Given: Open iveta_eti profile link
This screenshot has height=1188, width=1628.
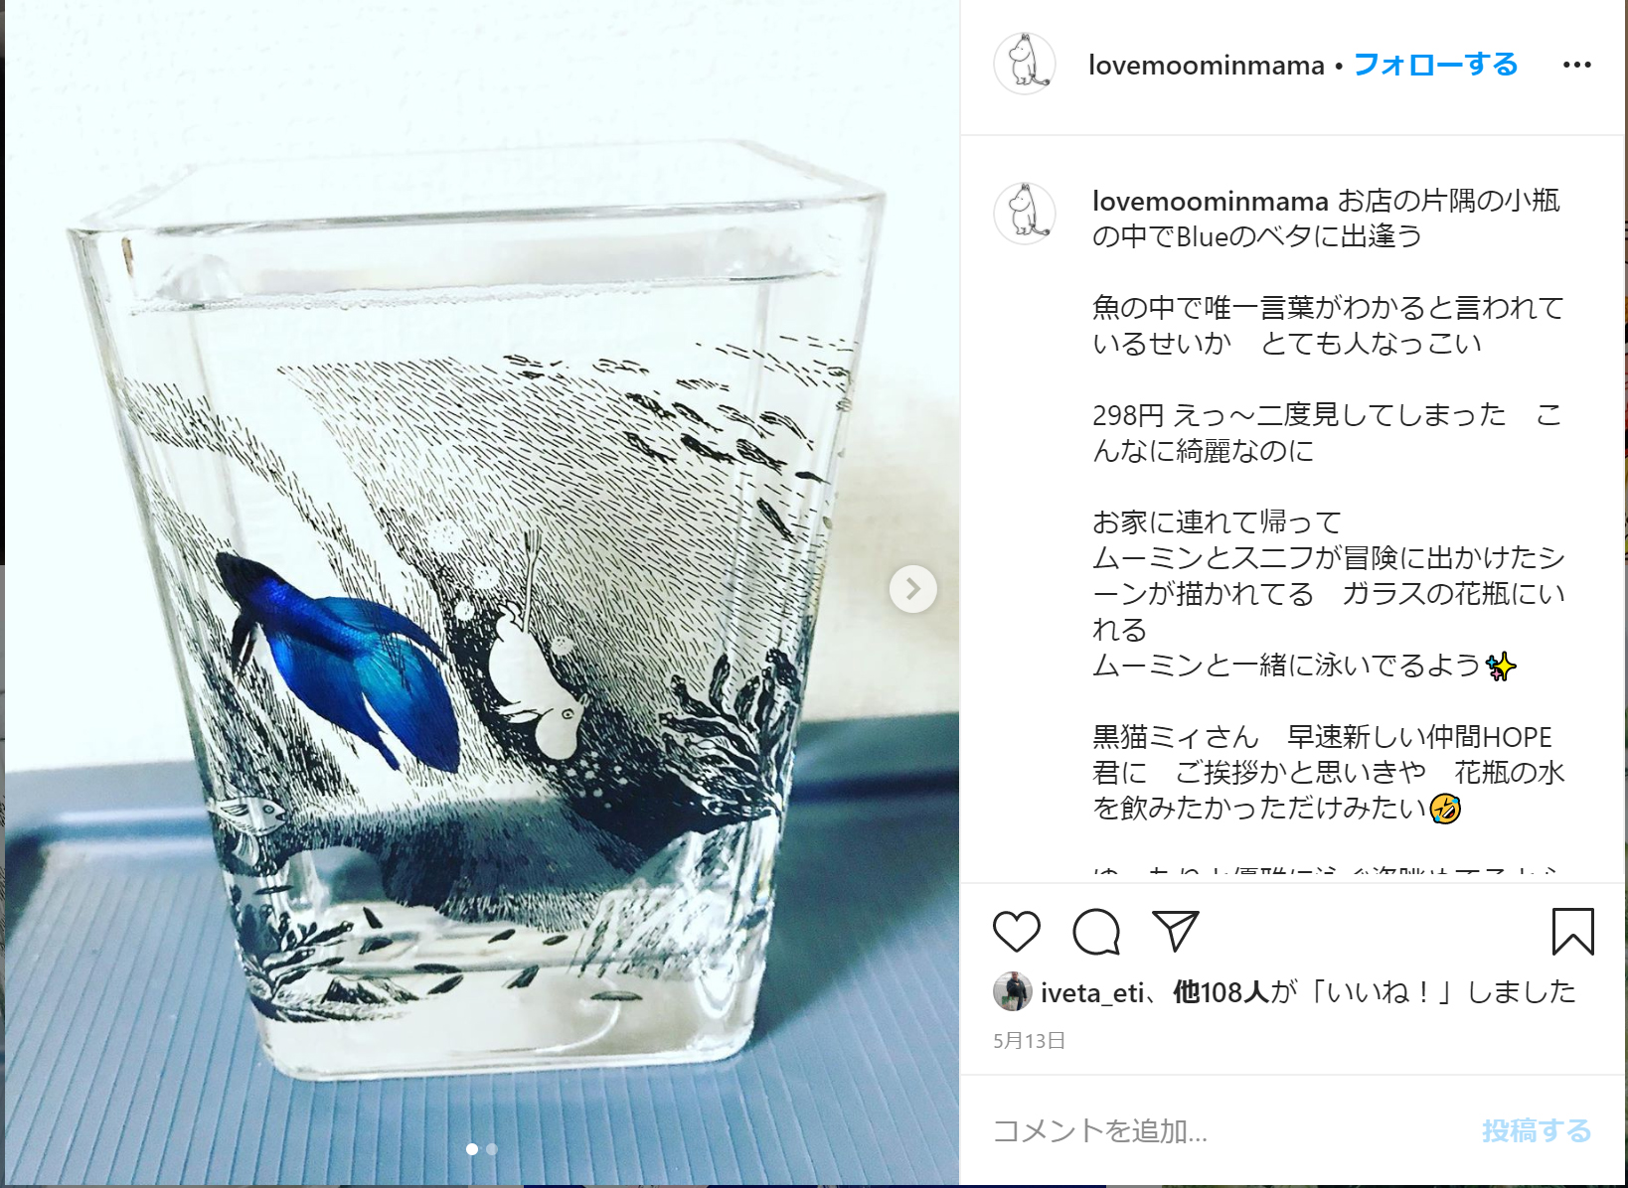Looking at the screenshot, I should [1092, 992].
